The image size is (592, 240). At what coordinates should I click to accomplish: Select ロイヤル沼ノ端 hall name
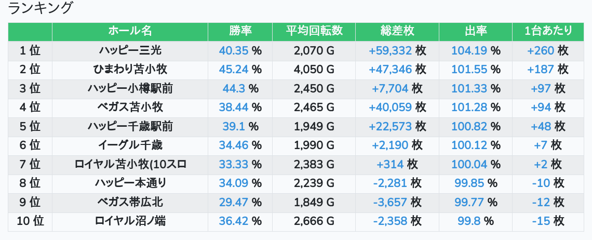(x=130, y=221)
